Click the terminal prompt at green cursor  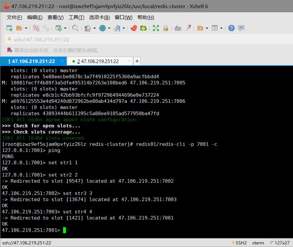coord(64,230)
